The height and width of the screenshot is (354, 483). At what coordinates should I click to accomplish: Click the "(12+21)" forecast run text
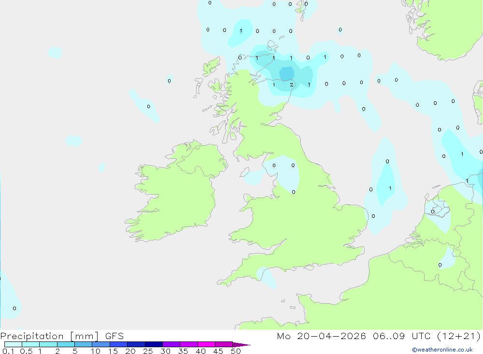pos(459,336)
